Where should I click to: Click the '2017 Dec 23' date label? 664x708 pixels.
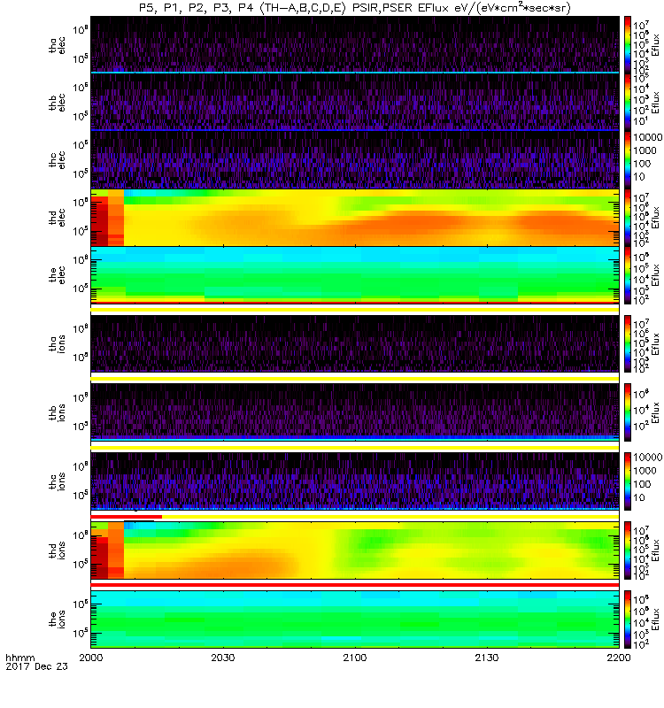pyautogui.click(x=36, y=666)
